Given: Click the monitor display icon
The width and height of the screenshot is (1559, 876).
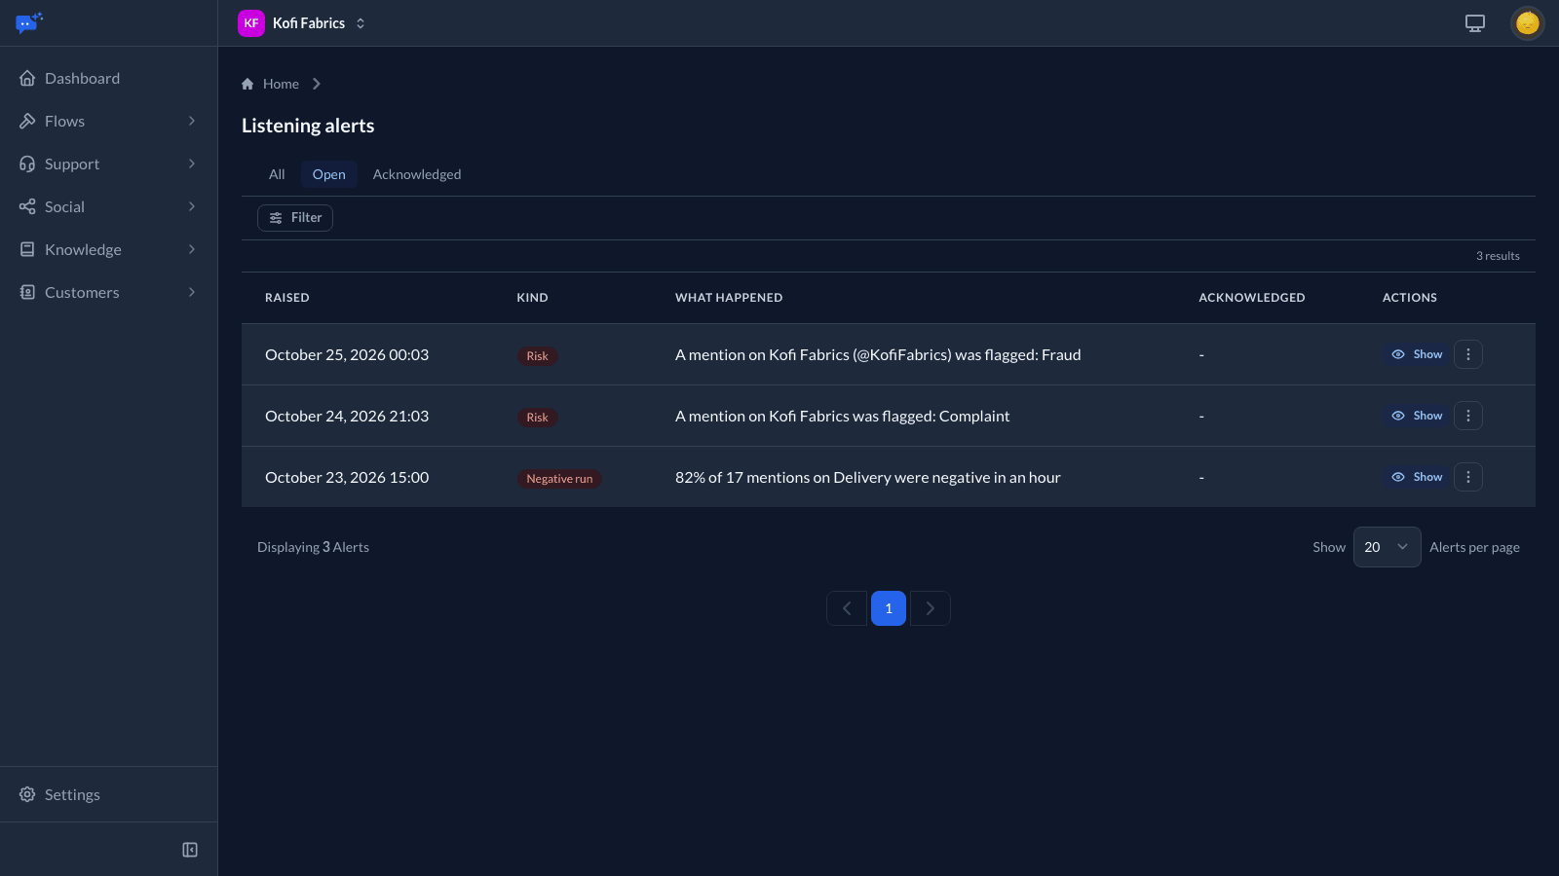Looking at the screenshot, I should click(x=1475, y=23).
